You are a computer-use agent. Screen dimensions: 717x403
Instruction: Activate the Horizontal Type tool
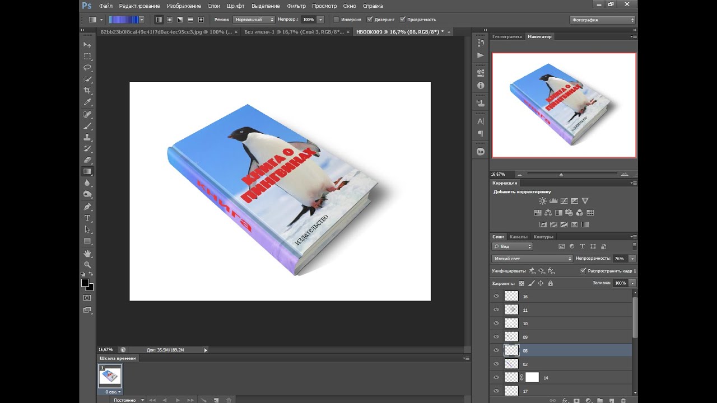pyautogui.click(x=87, y=218)
